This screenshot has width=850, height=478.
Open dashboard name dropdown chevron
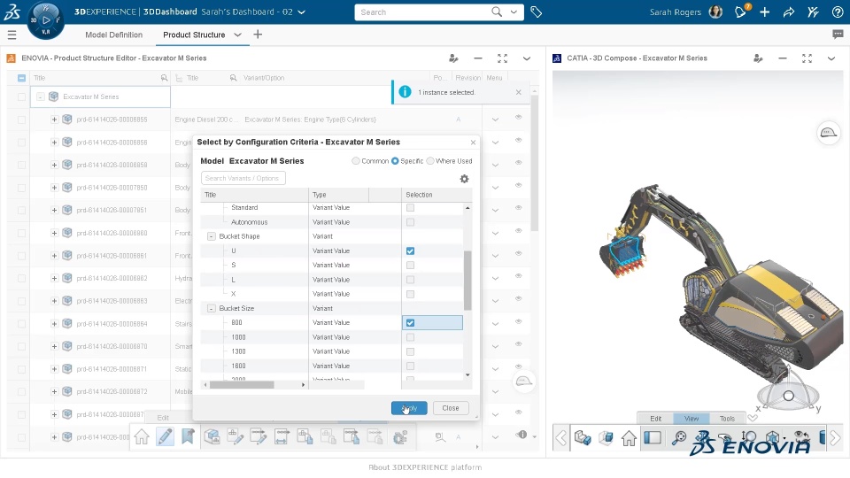click(302, 12)
